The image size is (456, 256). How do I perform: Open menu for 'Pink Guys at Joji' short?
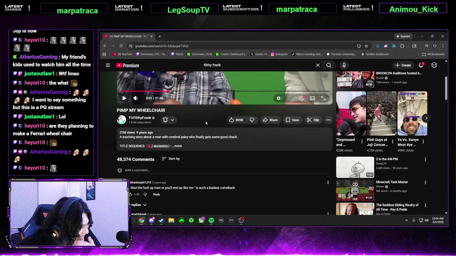(393, 142)
